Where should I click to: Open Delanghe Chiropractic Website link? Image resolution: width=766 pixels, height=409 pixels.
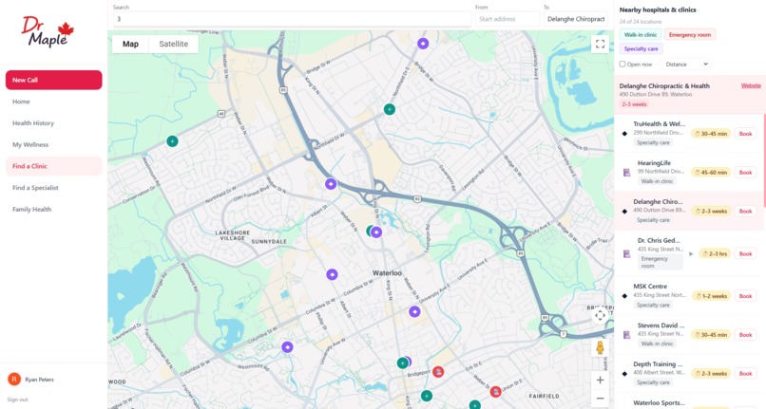point(751,85)
